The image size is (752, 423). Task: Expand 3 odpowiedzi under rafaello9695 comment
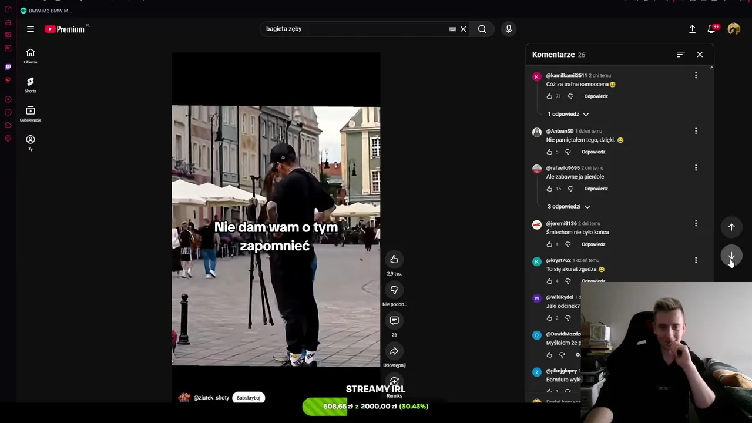pyautogui.click(x=569, y=207)
